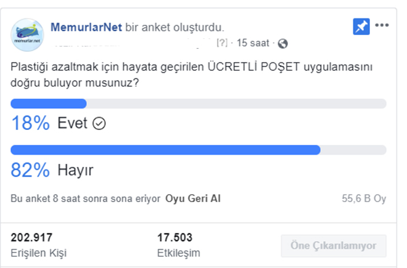The image size is (407, 268).
Task: Open the MemurlarNet page name link
Action: click(86, 27)
